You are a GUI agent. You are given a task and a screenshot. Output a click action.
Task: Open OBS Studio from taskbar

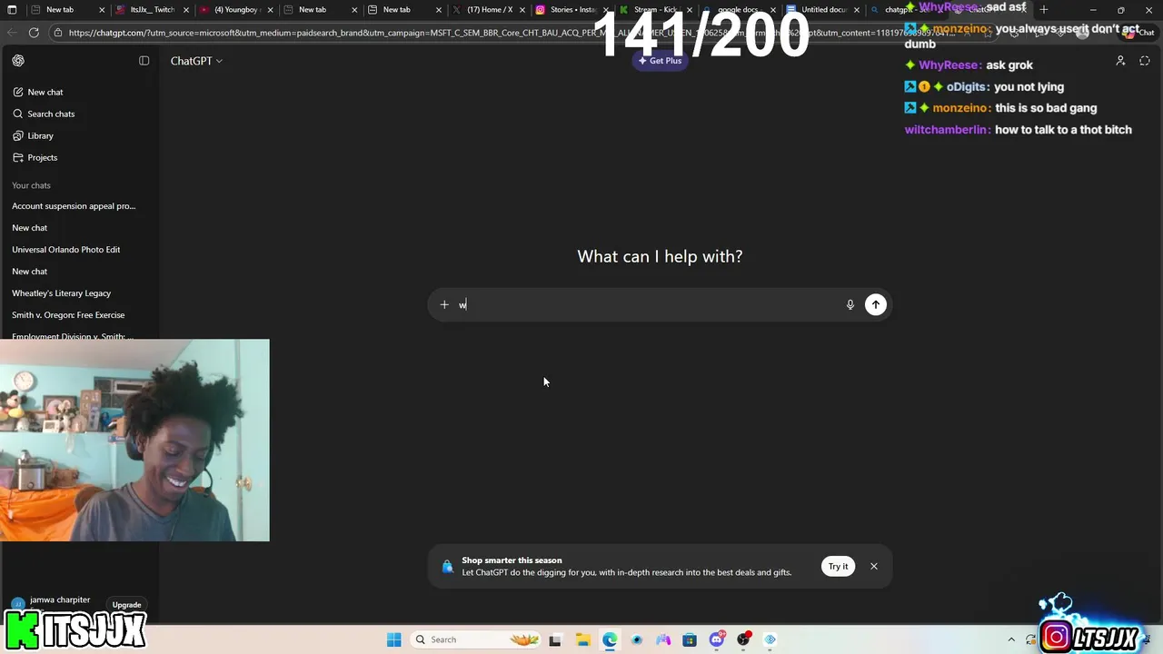pyautogui.click(x=743, y=639)
